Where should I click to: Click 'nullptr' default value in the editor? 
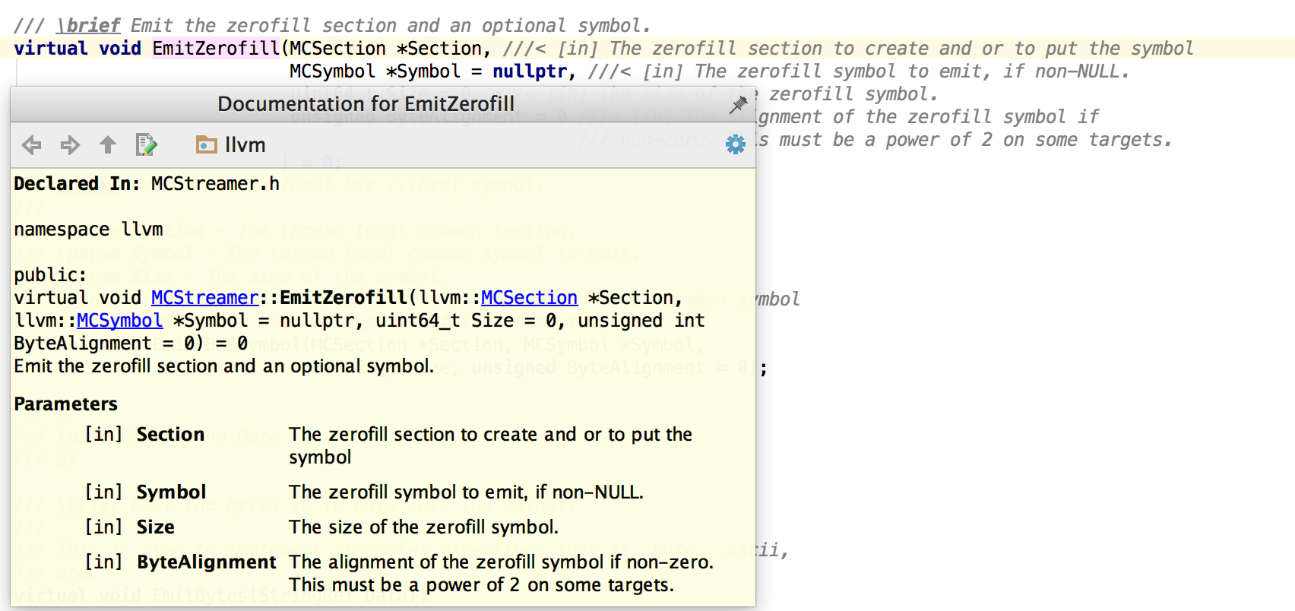point(530,71)
